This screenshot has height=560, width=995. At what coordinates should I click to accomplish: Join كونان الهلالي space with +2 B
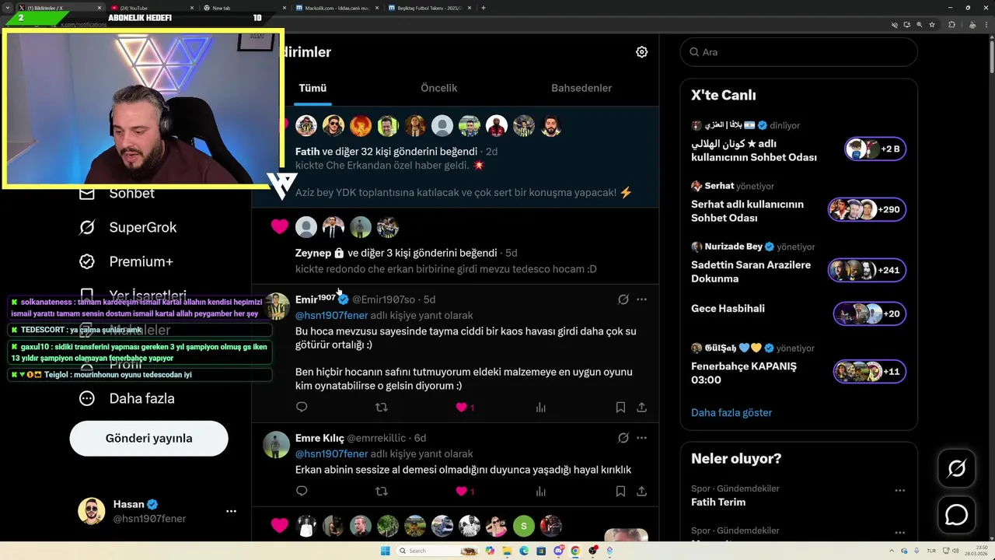(x=875, y=149)
